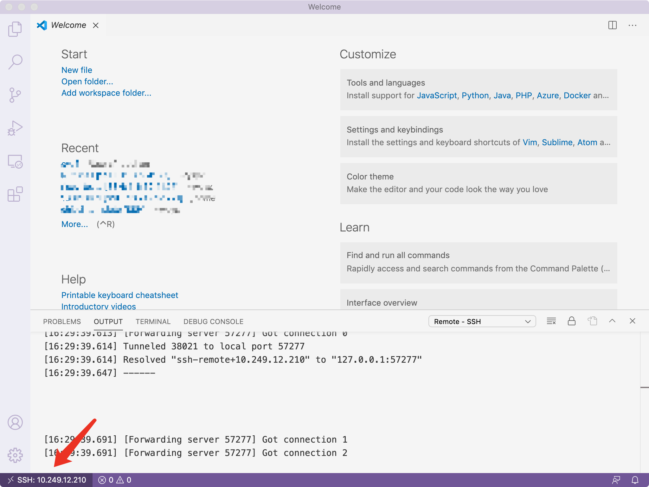Open editor More Actions ellipsis menu

632,25
